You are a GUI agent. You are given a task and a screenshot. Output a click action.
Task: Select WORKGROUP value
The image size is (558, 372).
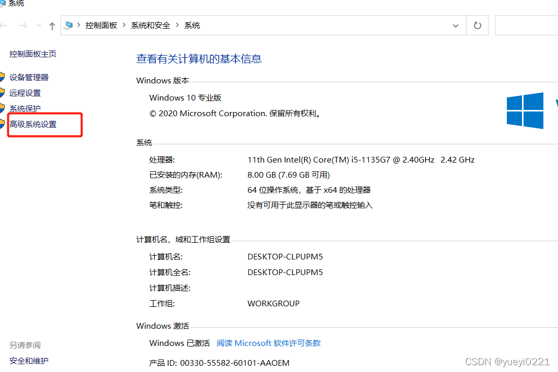tap(274, 303)
